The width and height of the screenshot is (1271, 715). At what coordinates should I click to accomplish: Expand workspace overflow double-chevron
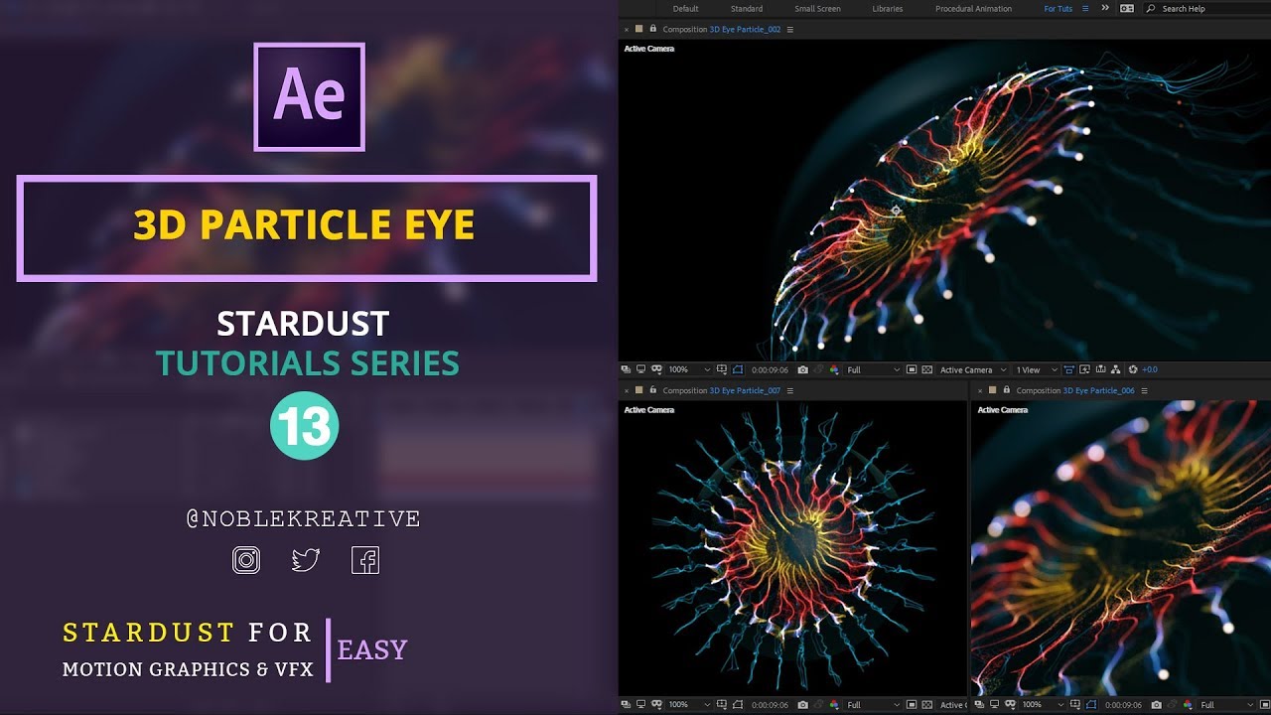(x=1106, y=8)
